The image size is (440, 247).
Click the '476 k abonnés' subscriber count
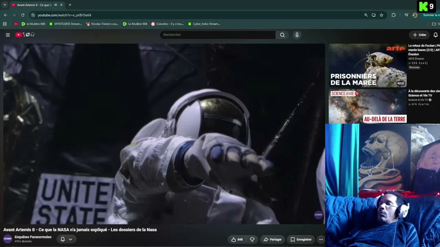point(23,242)
